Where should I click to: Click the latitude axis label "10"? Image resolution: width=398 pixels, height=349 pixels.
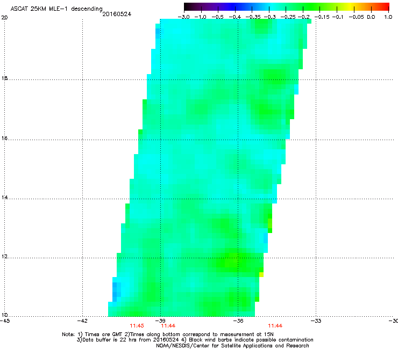4,315
